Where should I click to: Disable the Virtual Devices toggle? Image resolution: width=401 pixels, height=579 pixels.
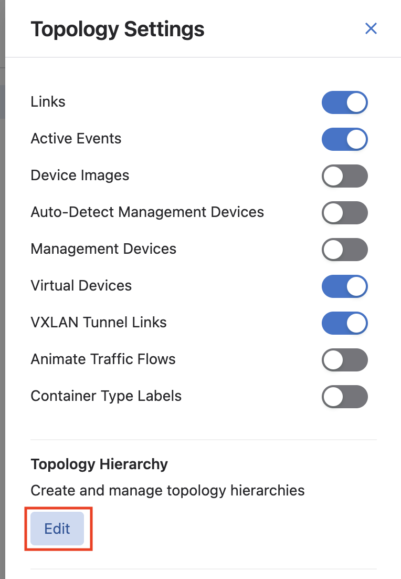click(344, 286)
